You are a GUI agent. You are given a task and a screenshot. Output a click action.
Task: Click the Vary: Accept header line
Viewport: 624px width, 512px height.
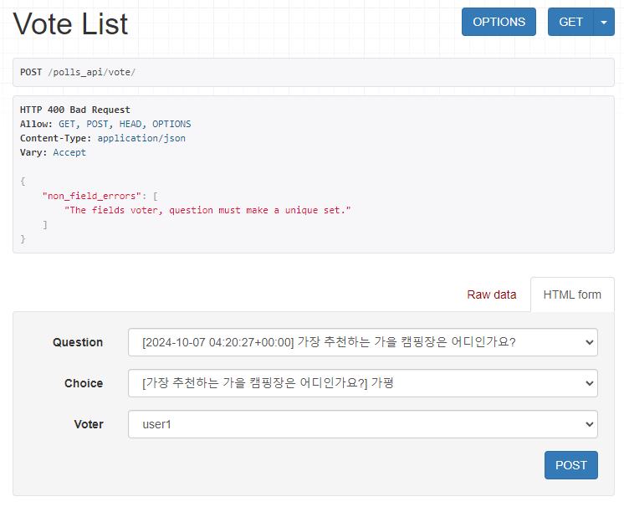(53, 152)
